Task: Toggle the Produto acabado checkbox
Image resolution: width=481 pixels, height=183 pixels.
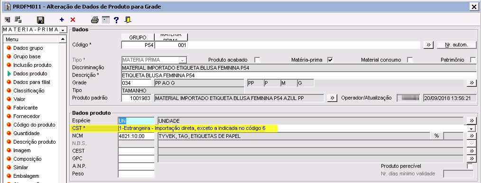Action: point(257,60)
